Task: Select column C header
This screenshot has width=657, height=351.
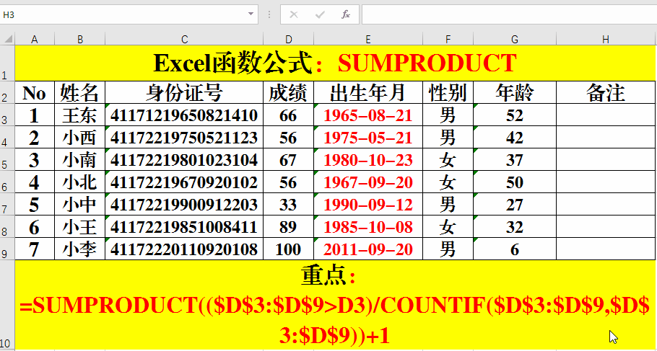Action: tap(184, 40)
